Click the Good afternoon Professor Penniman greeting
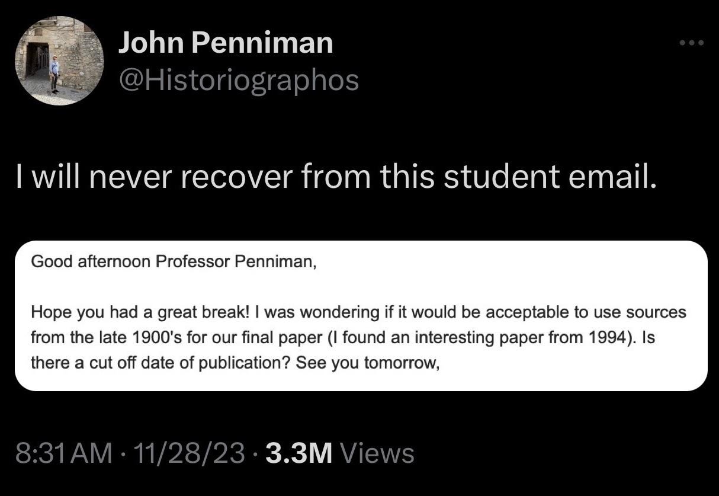The image size is (719, 496). (x=174, y=261)
